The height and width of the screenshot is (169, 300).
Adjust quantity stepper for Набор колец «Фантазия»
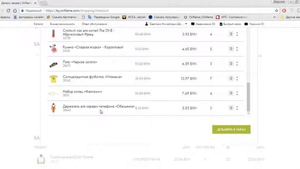(237, 93)
